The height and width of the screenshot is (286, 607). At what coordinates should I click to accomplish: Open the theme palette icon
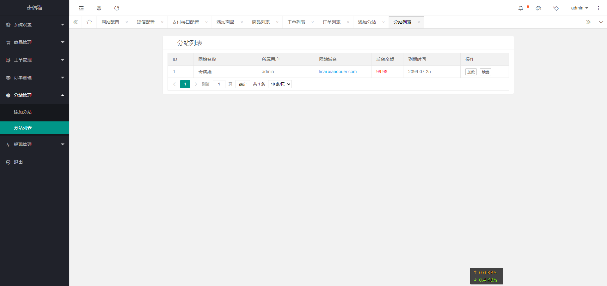(538, 8)
